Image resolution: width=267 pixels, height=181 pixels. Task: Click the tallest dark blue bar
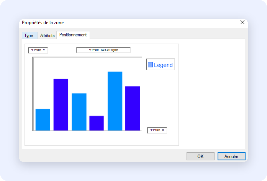[61, 104]
